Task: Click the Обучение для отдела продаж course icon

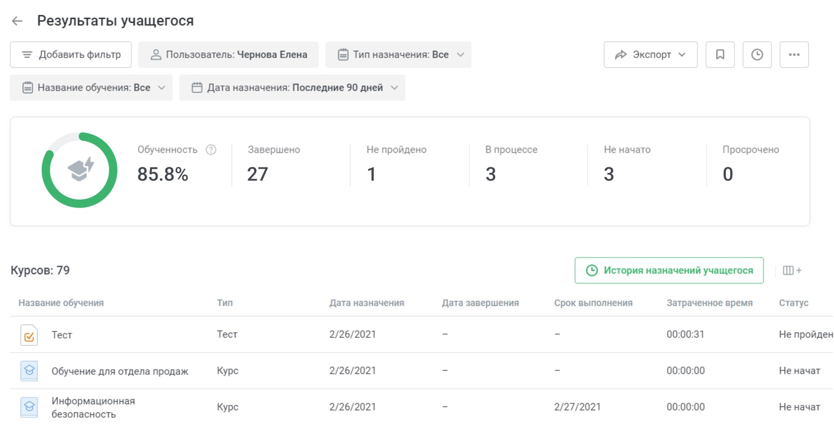Action: (x=29, y=371)
